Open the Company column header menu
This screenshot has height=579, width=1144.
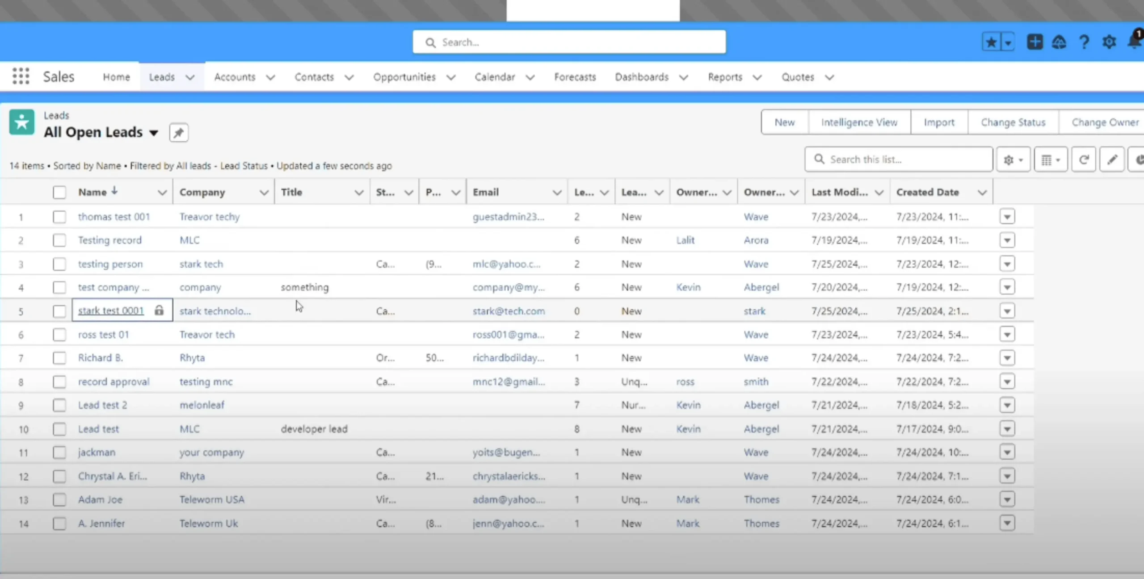click(264, 193)
